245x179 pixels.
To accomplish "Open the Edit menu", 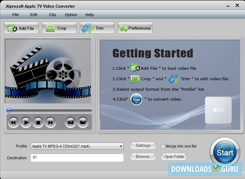I will (34, 15).
